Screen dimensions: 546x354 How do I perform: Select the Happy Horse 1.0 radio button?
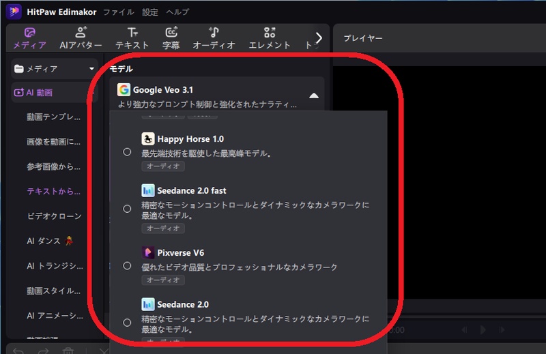click(127, 152)
